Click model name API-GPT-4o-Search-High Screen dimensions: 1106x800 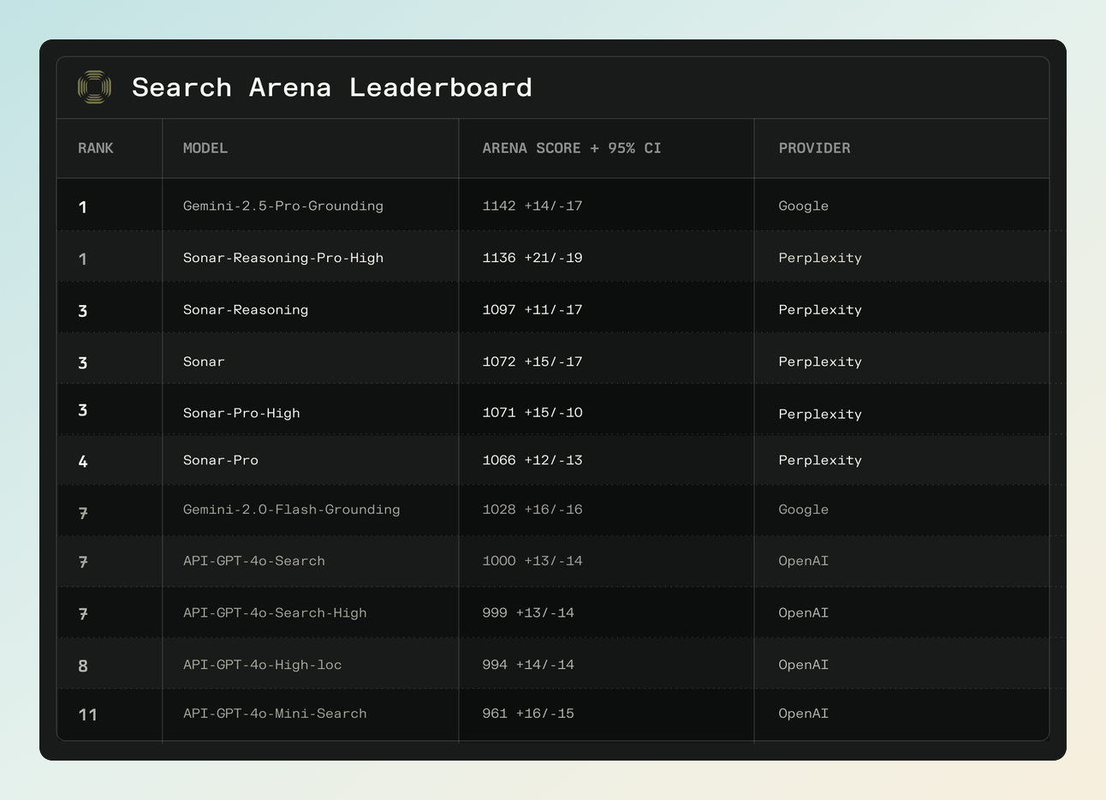[x=275, y=613]
